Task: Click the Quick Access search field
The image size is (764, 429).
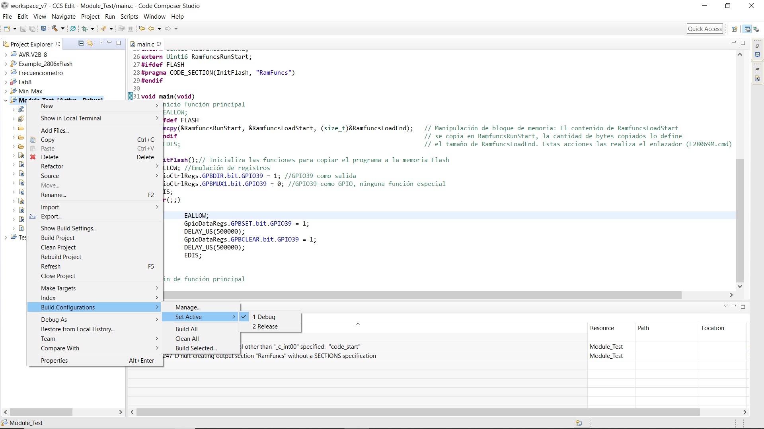Action: pos(704,29)
